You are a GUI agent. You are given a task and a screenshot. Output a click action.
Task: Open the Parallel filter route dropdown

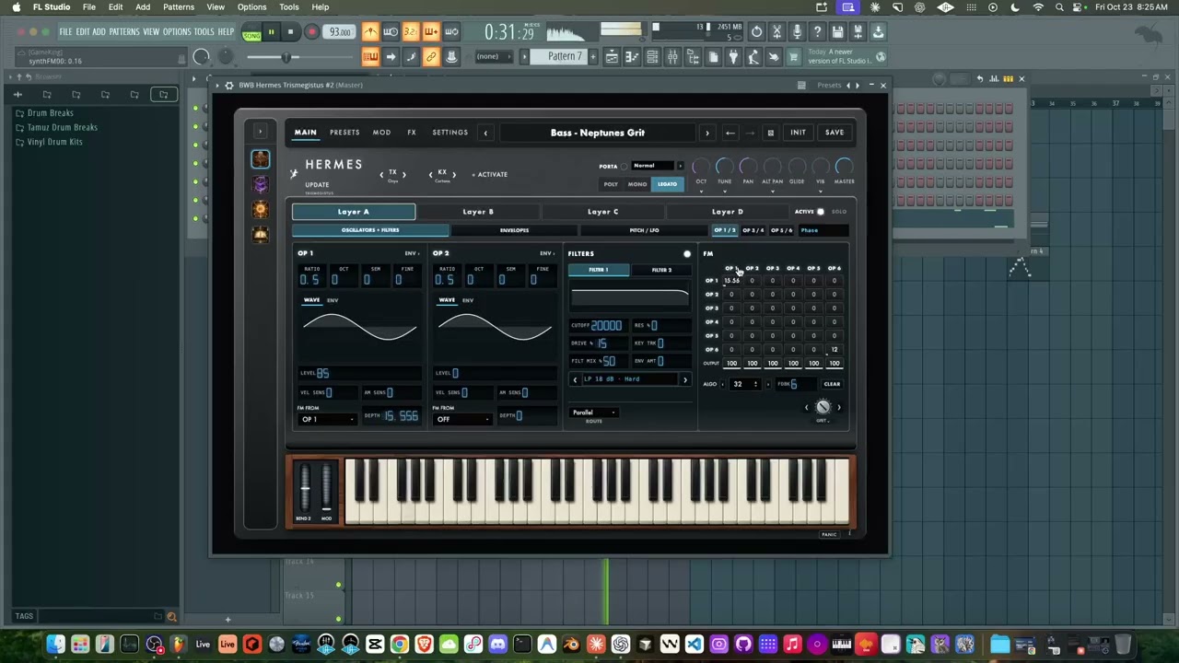coord(594,413)
